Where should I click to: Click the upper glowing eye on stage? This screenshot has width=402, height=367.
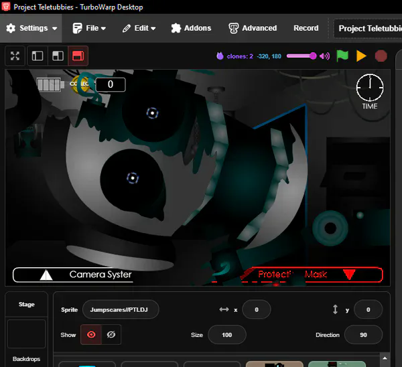pos(152,113)
